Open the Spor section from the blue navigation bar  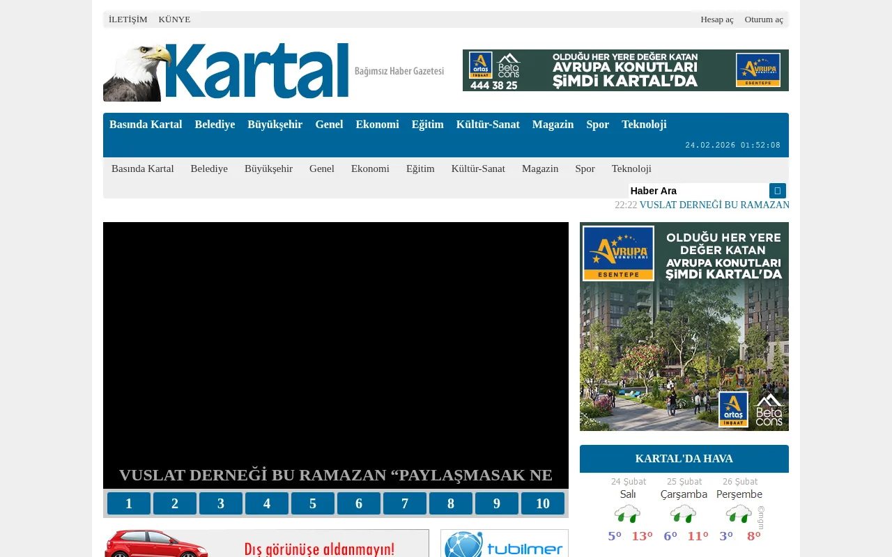(x=597, y=125)
